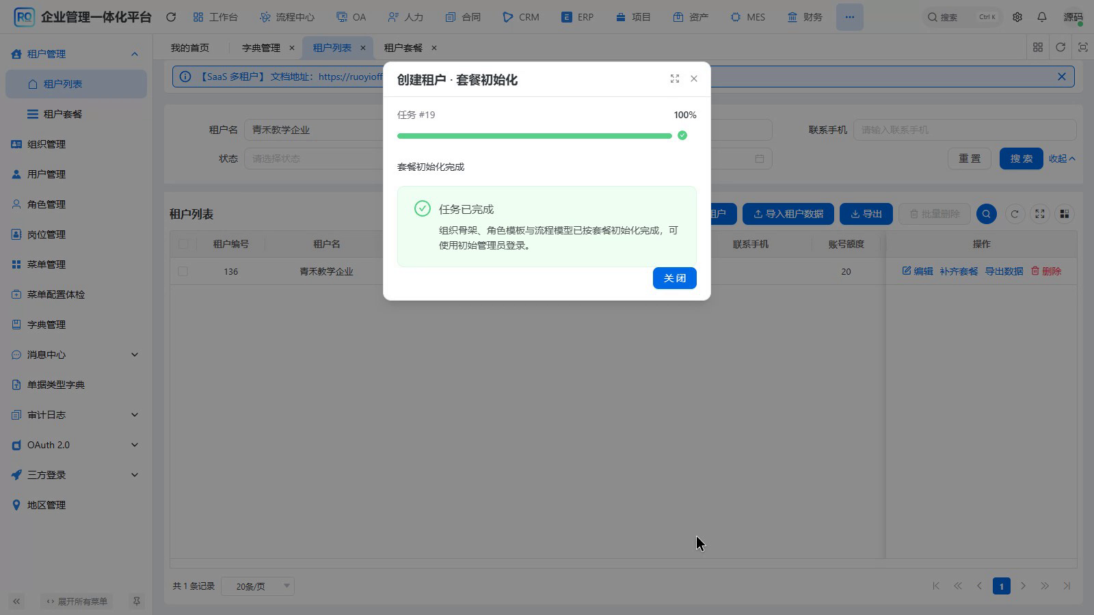Click the pin icon at sidebar bottom
1094x615 pixels.
137,601
